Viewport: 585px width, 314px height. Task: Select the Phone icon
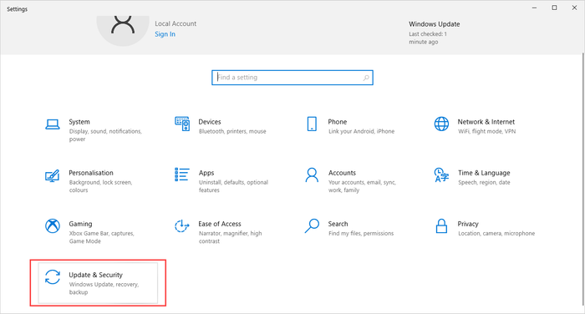tap(312, 124)
